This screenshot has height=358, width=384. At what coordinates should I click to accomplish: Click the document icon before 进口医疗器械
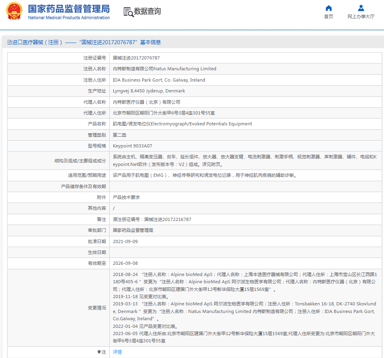[x=9, y=42]
